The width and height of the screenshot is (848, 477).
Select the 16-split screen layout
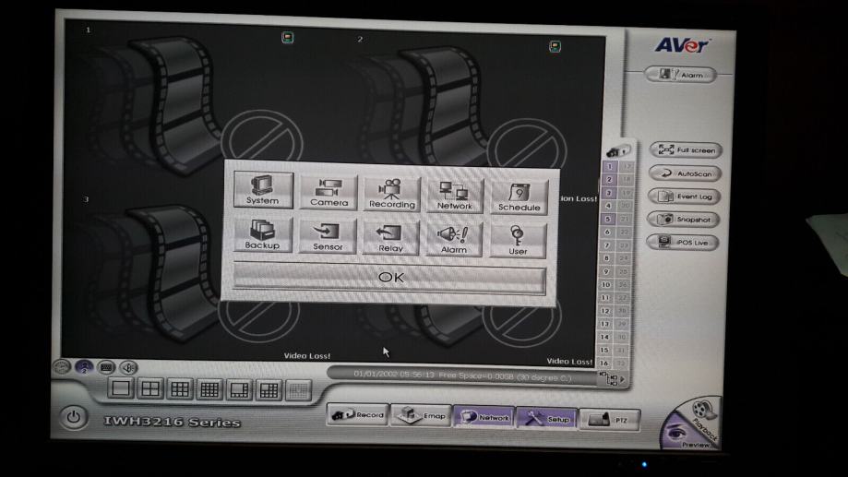tap(209, 389)
